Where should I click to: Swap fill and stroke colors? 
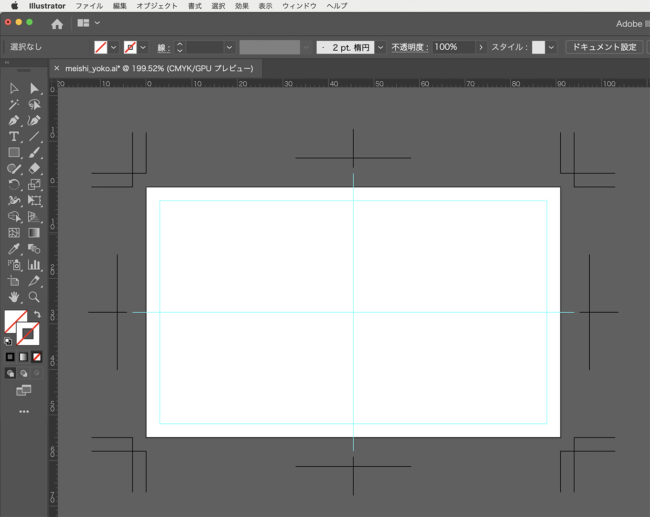pyautogui.click(x=37, y=314)
